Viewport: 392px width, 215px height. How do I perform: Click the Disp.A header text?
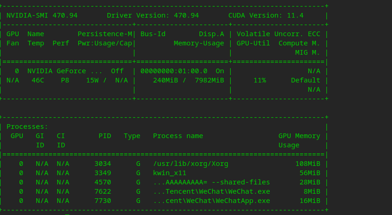[212, 34]
